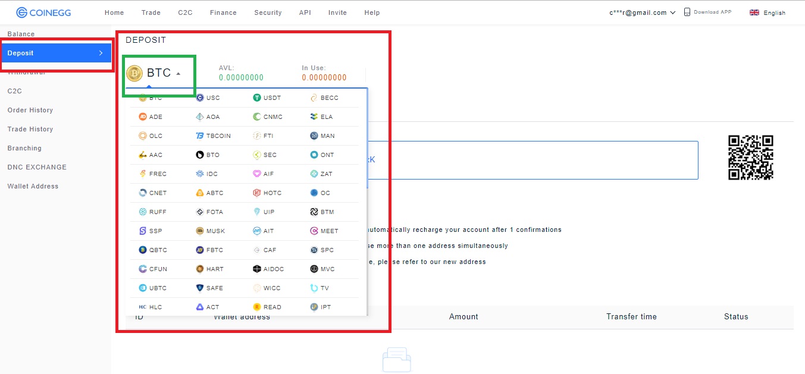Open Wallet Address in sidebar
Image resolution: width=805 pixels, height=374 pixels.
(33, 186)
